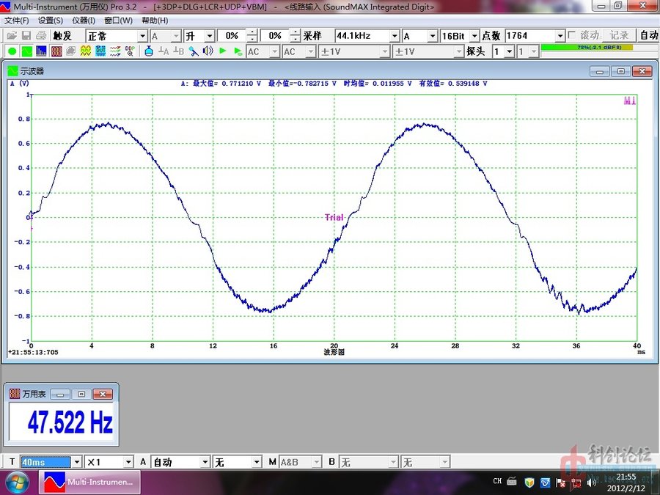Click the green play-with-bar icon
The height and width of the screenshot is (495, 660).
[238, 51]
